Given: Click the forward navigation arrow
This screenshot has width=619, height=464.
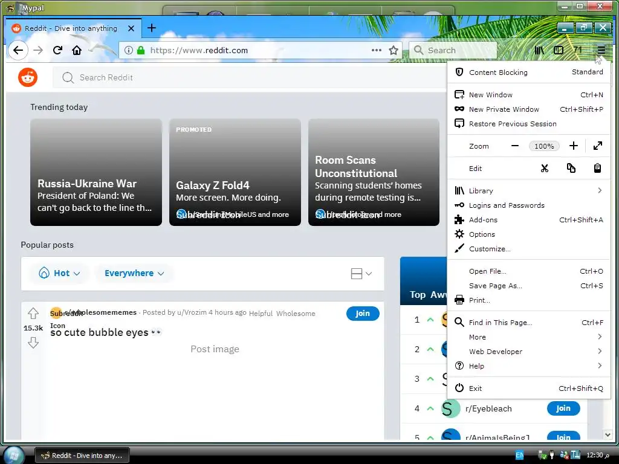Looking at the screenshot, I should (x=38, y=50).
